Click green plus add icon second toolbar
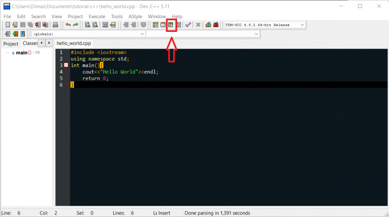The width and height of the screenshot is (389, 217). pyautogui.click(x=15, y=34)
